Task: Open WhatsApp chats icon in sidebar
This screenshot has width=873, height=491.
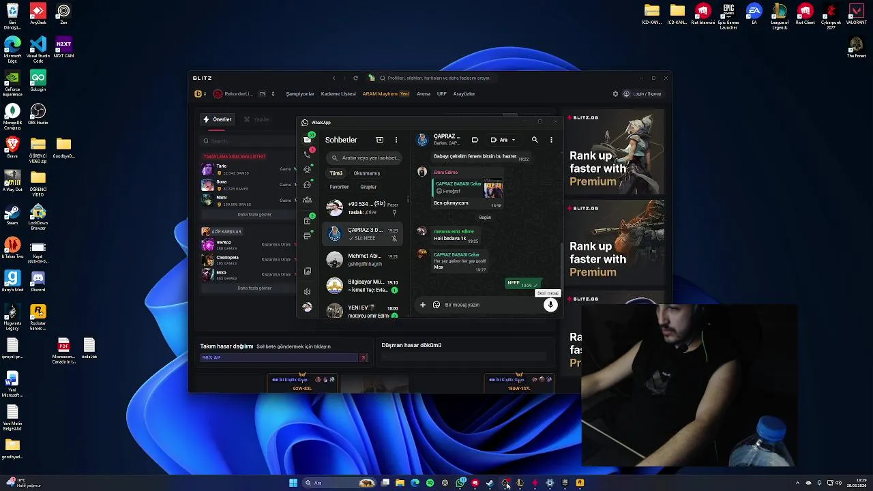Action: (x=308, y=139)
